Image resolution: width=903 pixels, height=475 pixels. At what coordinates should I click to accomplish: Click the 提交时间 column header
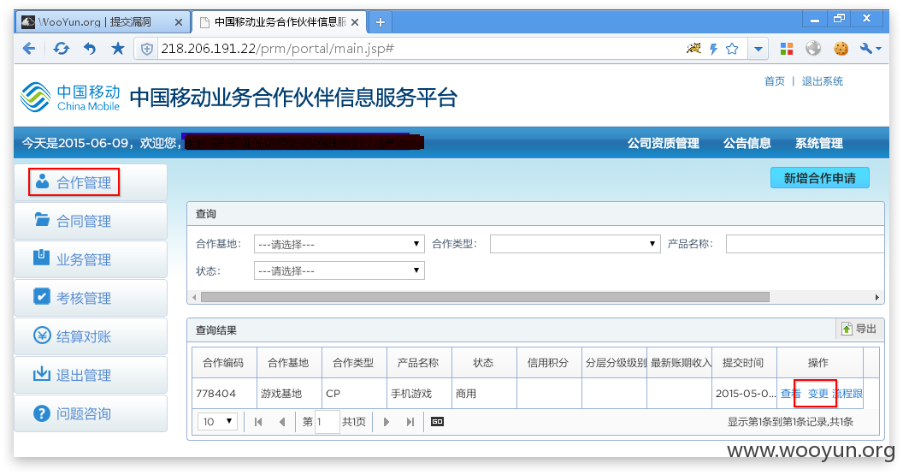[x=743, y=363]
